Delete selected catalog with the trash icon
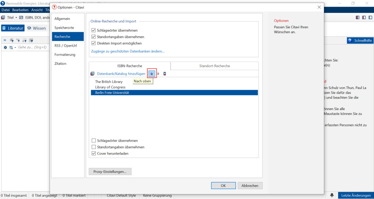This screenshot has height=199, width=374. click(165, 74)
